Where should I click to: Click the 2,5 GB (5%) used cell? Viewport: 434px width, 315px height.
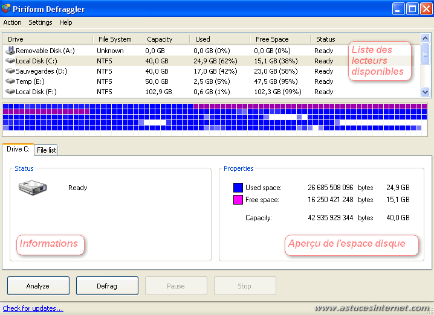[x=212, y=81]
